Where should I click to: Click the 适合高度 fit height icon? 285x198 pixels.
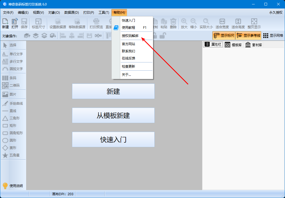(x=238, y=24)
